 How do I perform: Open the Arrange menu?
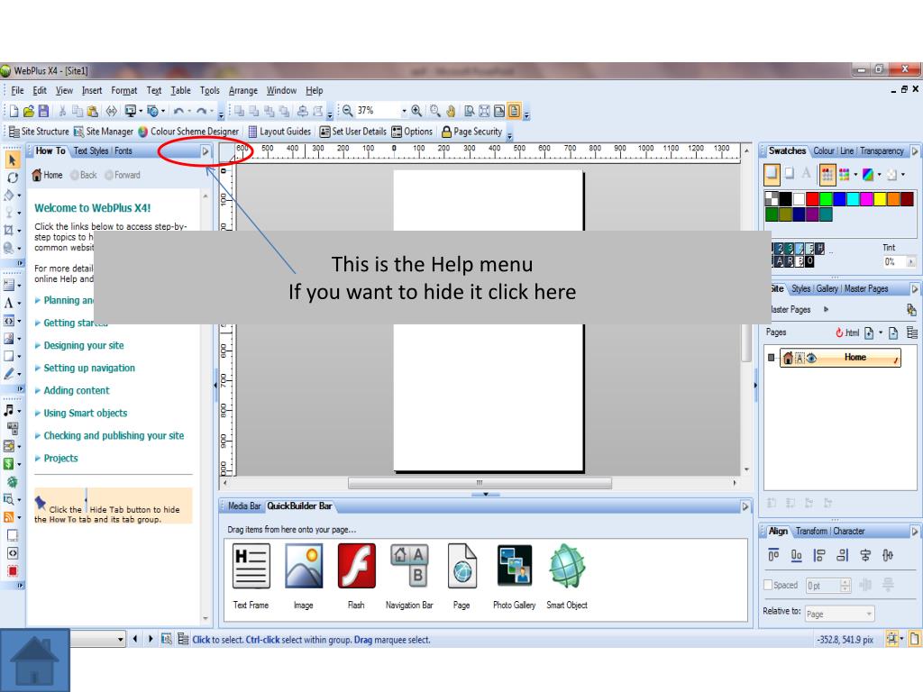[243, 91]
